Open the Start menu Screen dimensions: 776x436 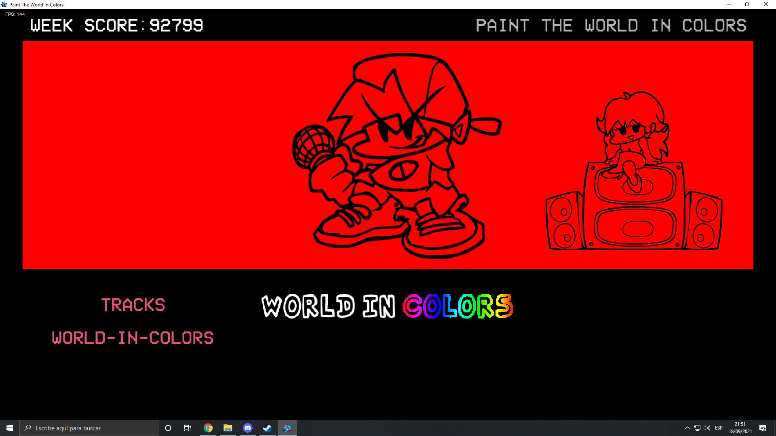pos(9,428)
